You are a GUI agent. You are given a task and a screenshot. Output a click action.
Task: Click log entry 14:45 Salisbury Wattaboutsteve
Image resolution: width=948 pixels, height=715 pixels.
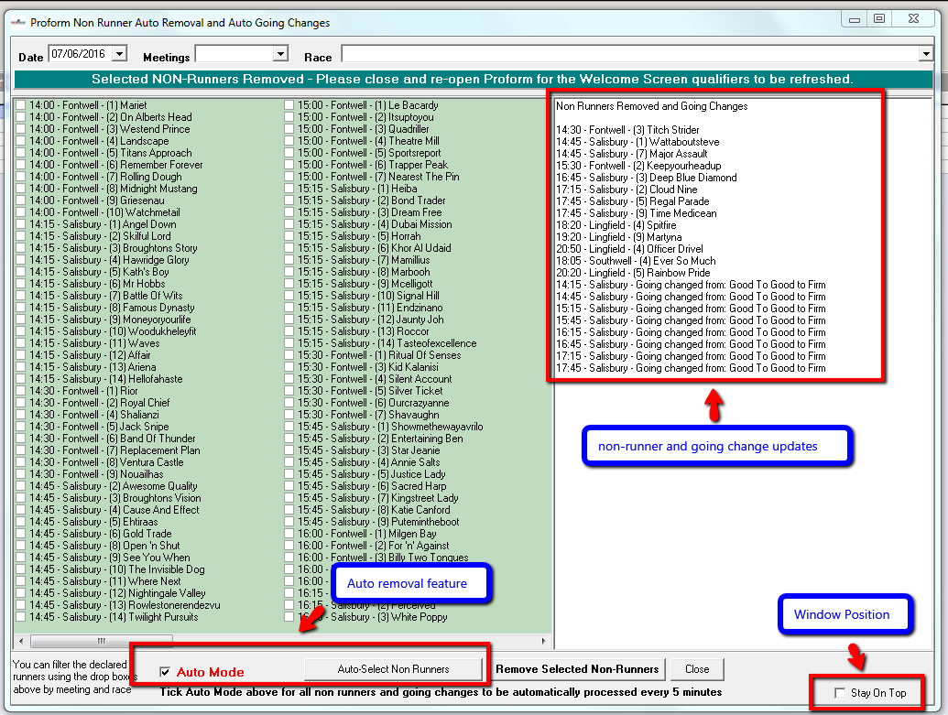[637, 142]
